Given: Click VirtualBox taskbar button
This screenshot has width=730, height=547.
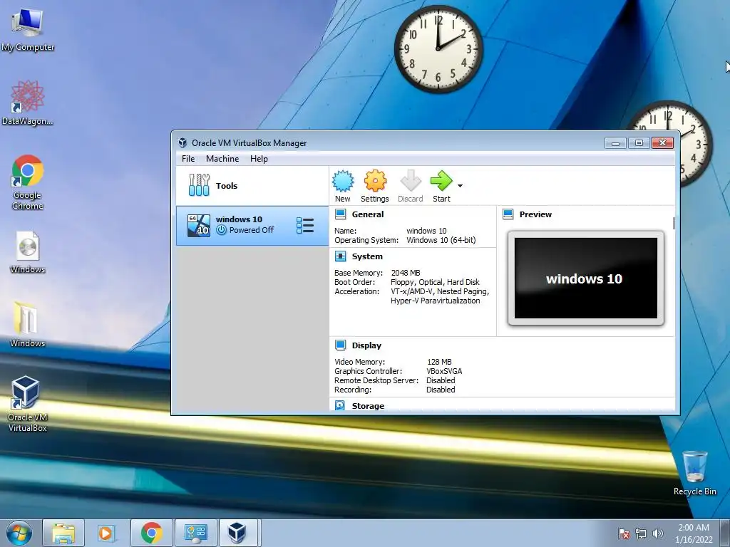Looking at the screenshot, I should point(237,533).
